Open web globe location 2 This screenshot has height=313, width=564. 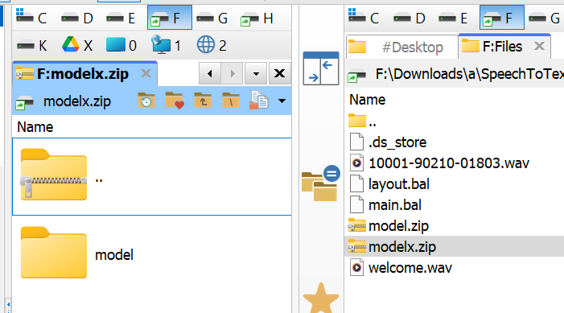(x=212, y=45)
